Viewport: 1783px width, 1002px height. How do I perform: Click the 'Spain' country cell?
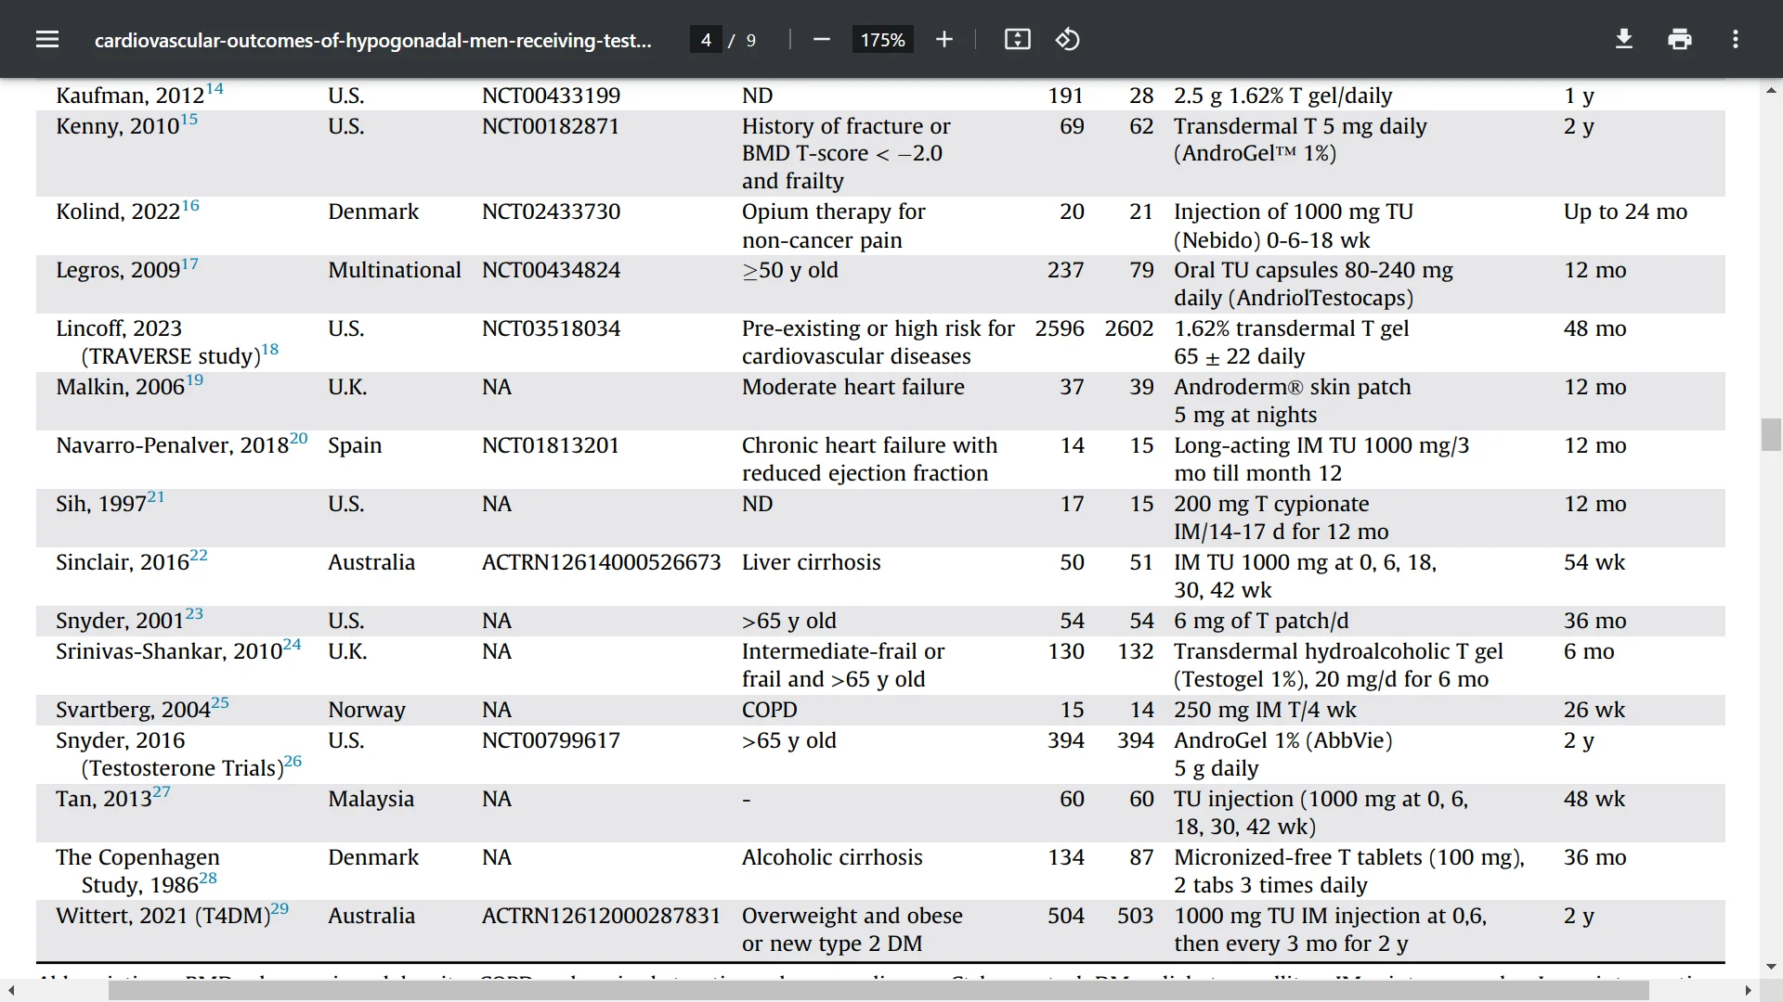coord(355,445)
